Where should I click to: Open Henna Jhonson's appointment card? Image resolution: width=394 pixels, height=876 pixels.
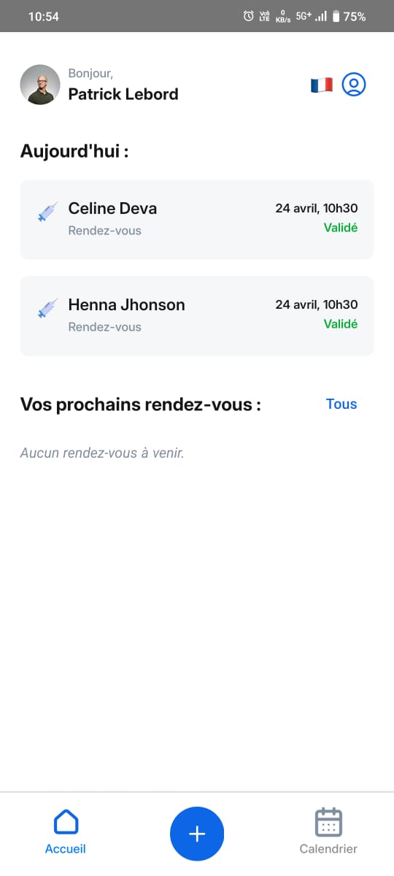click(197, 316)
